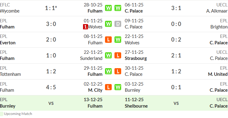228x118 pixels.
Task: Click the grey D badge for C. Palace vs Brighton
Action: 118,24
